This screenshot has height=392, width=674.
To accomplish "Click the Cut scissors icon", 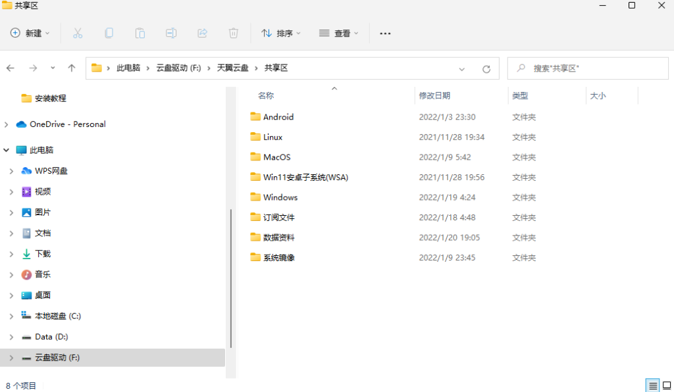I will pyautogui.click(x=78, y=33).
